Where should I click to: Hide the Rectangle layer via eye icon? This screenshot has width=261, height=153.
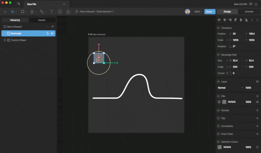click(x=52, y=33)
